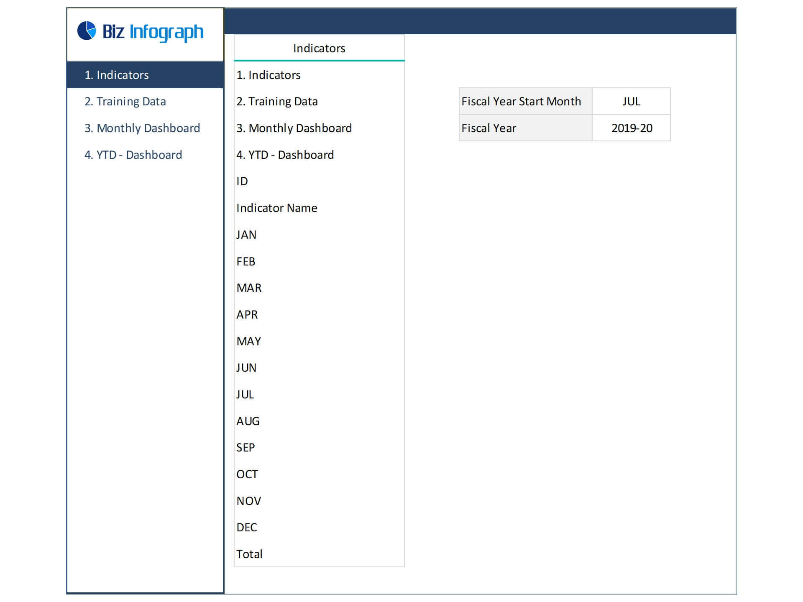Open the JUL fiscal start month value cell
This screenshot has width=803, height=602.
point(632,102)
